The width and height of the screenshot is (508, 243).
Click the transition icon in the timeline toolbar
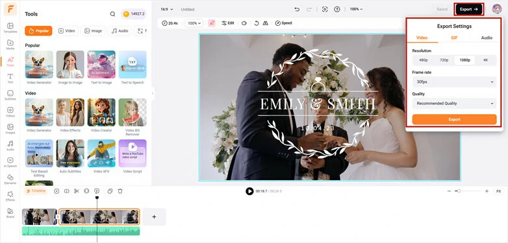pos(67,191)
